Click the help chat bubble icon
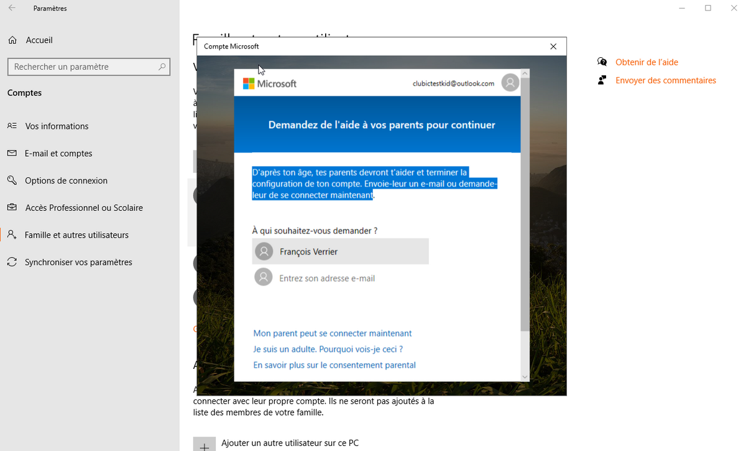This screenshot has height=451, width=746. coord(602,62)
